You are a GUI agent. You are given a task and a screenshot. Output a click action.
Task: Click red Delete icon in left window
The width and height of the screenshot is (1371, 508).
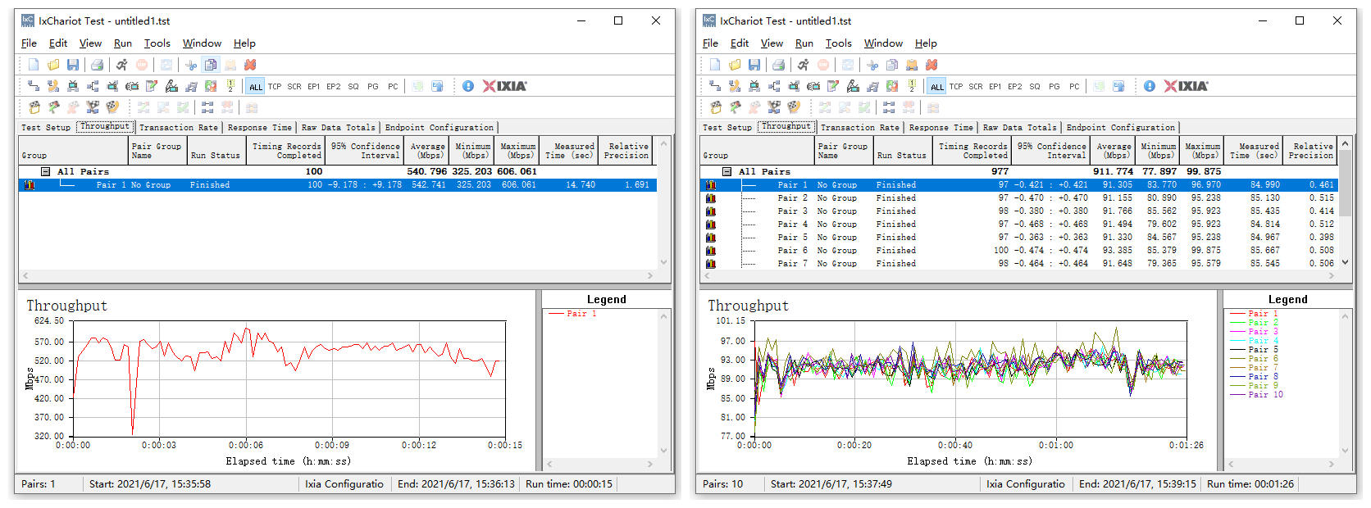point(250,65)
